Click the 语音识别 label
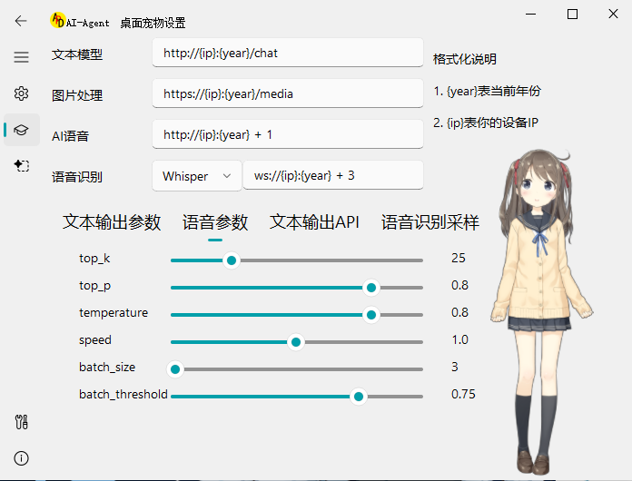This screenshot has height=481, width=632. [77, 177]
